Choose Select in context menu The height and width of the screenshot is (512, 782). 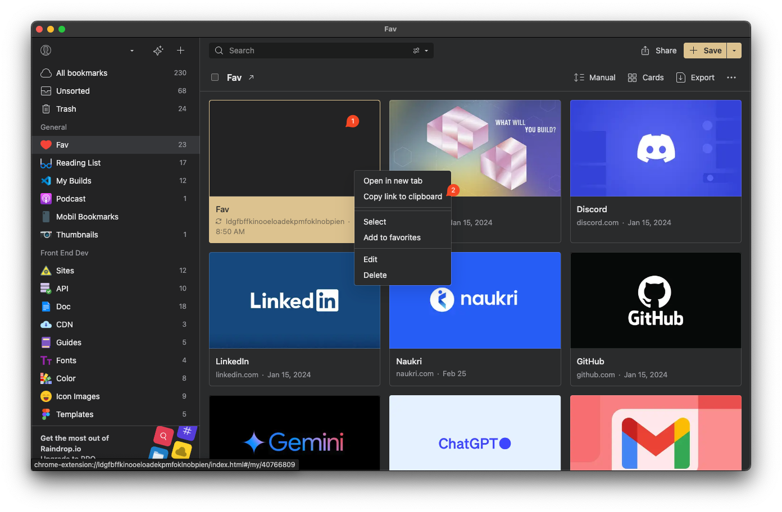[x=403, y=222]
